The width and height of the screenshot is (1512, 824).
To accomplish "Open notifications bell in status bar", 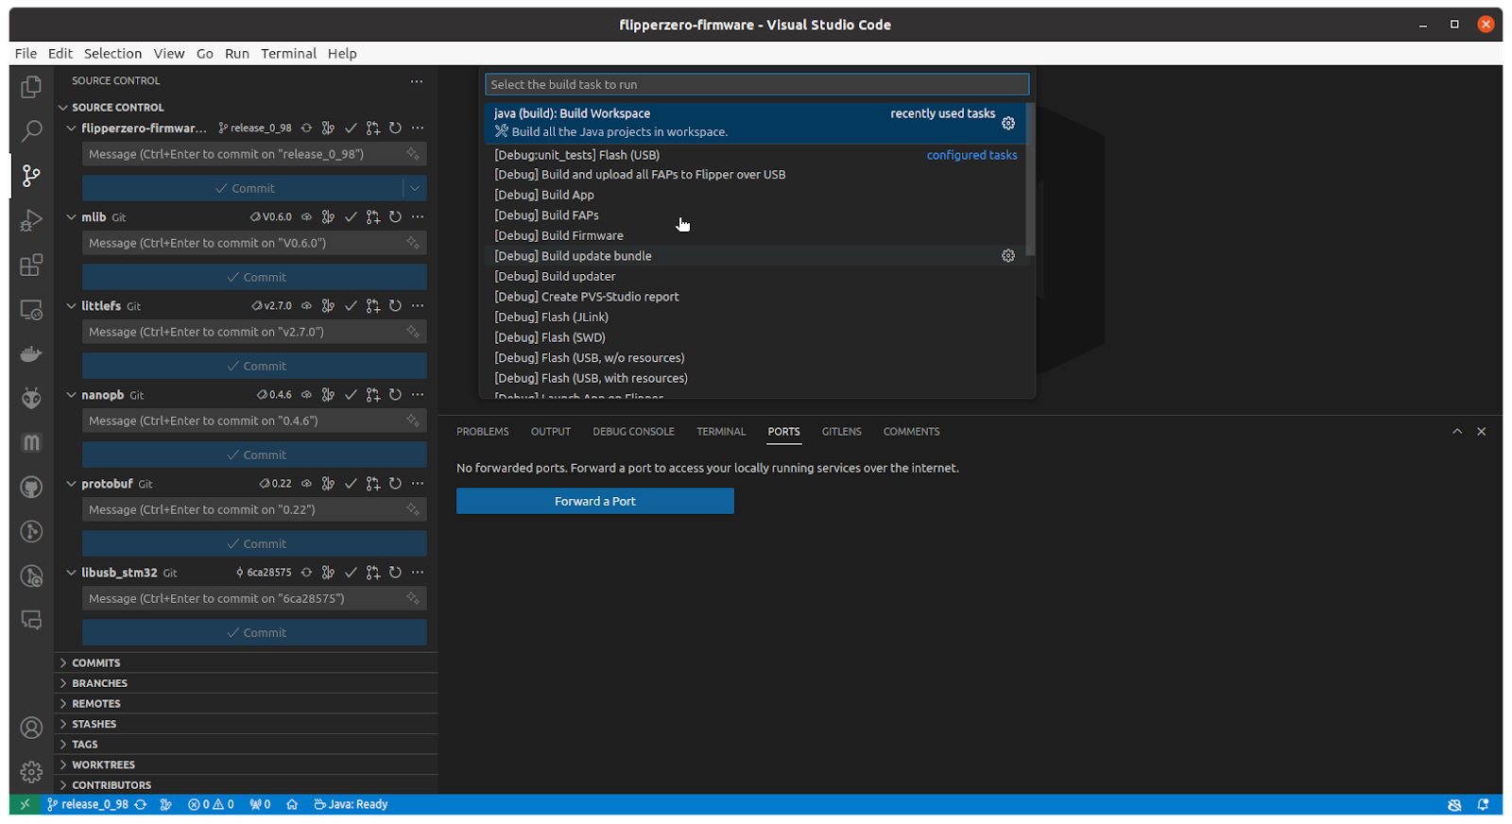I will (x=1483, y=805).
